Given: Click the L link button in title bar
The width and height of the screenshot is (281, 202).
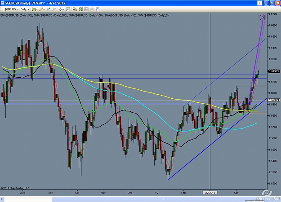Looking at the screenshot, I should pos(259,3).
